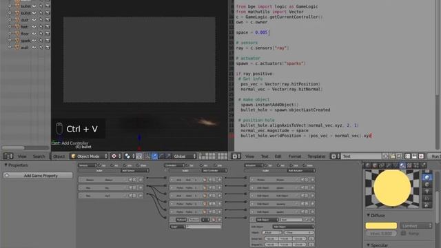Viewport: 441px width, 248px height.
Task: Click the Run Script button
Action: (x=435, y=156)
